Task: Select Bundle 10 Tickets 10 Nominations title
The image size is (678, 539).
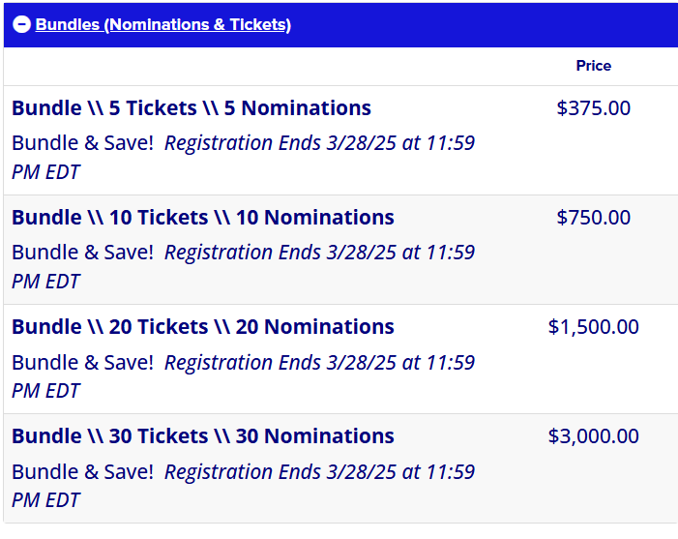Action: tap(203, 217)
